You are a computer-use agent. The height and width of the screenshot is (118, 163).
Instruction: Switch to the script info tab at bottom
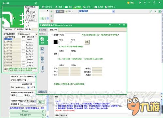click(x=64, y=115)
